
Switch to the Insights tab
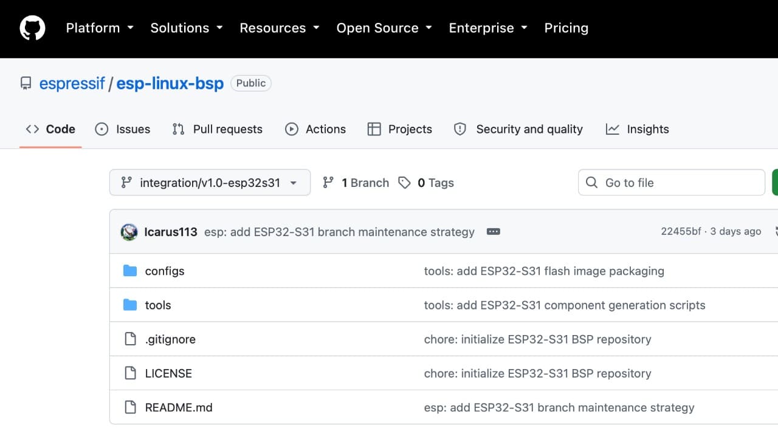[x=638, y=129]
